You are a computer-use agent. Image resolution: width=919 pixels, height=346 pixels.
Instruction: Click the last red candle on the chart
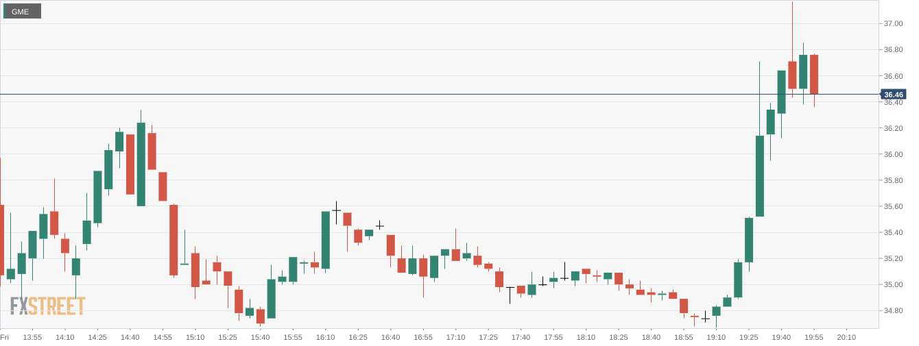(x=814, y=74)
